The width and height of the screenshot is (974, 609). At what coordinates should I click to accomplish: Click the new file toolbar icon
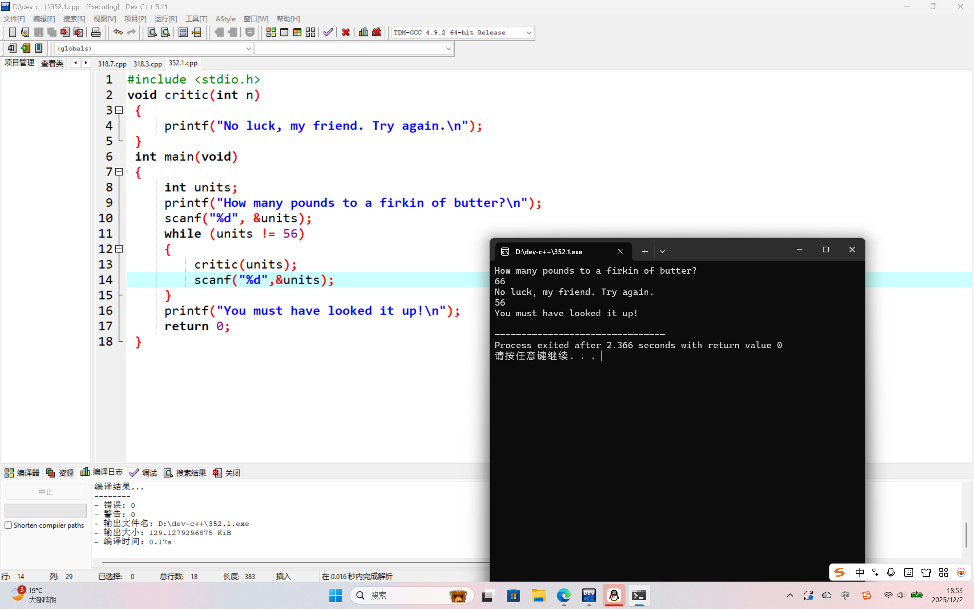tap(12, 32)
